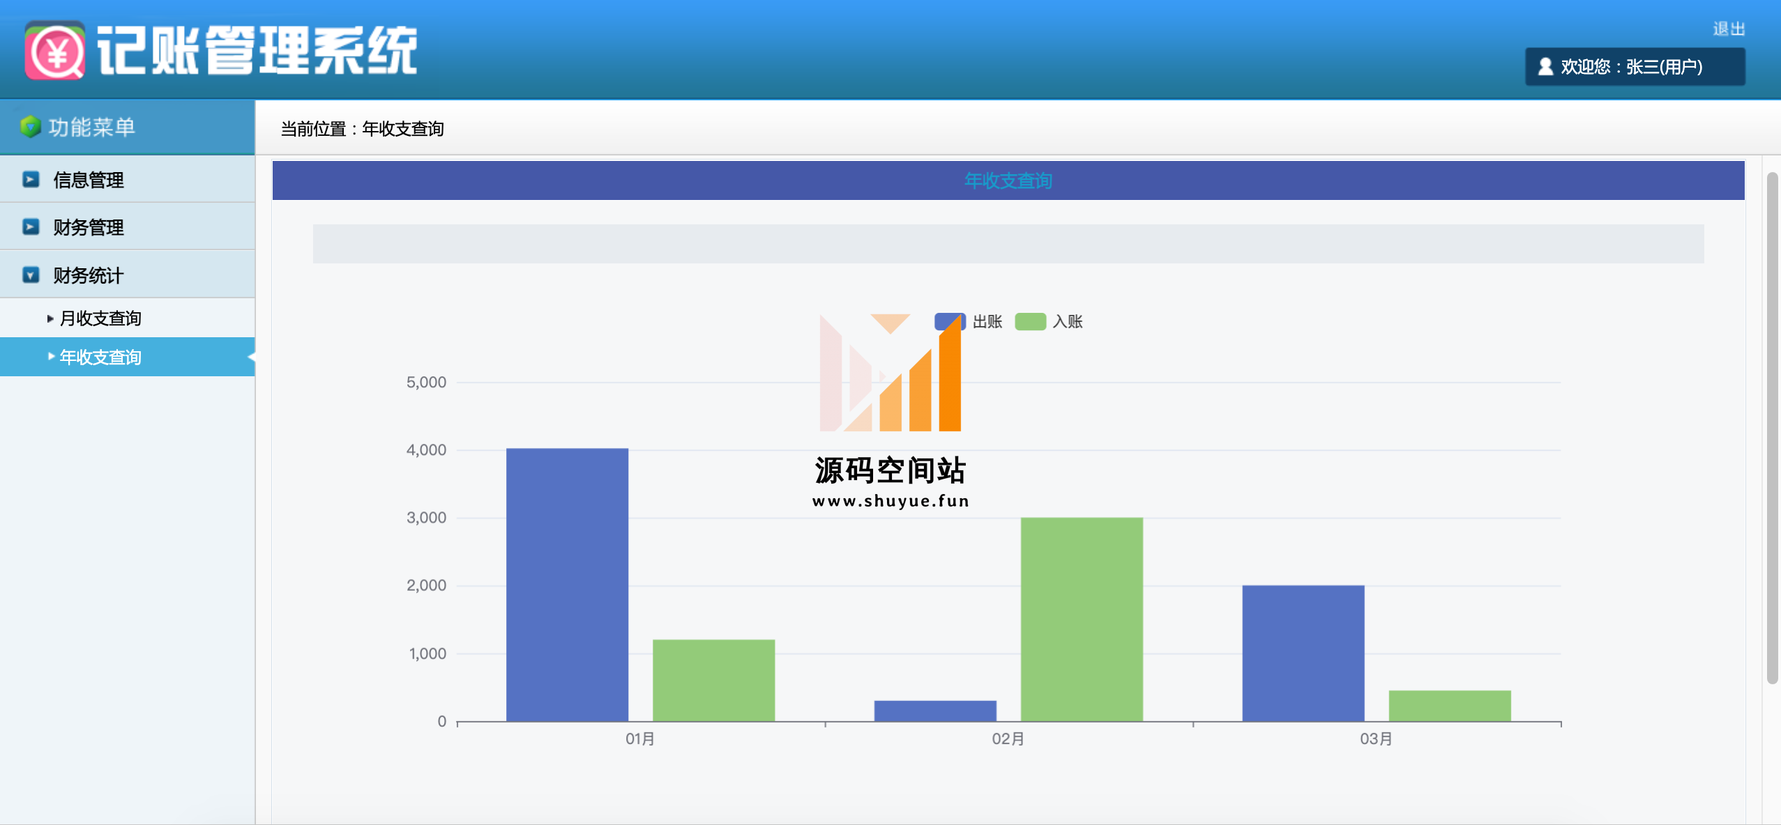This screenshot has width=1781, height=825.
Task: Expand the 财务管理 menu section
Action: [89, 227]
